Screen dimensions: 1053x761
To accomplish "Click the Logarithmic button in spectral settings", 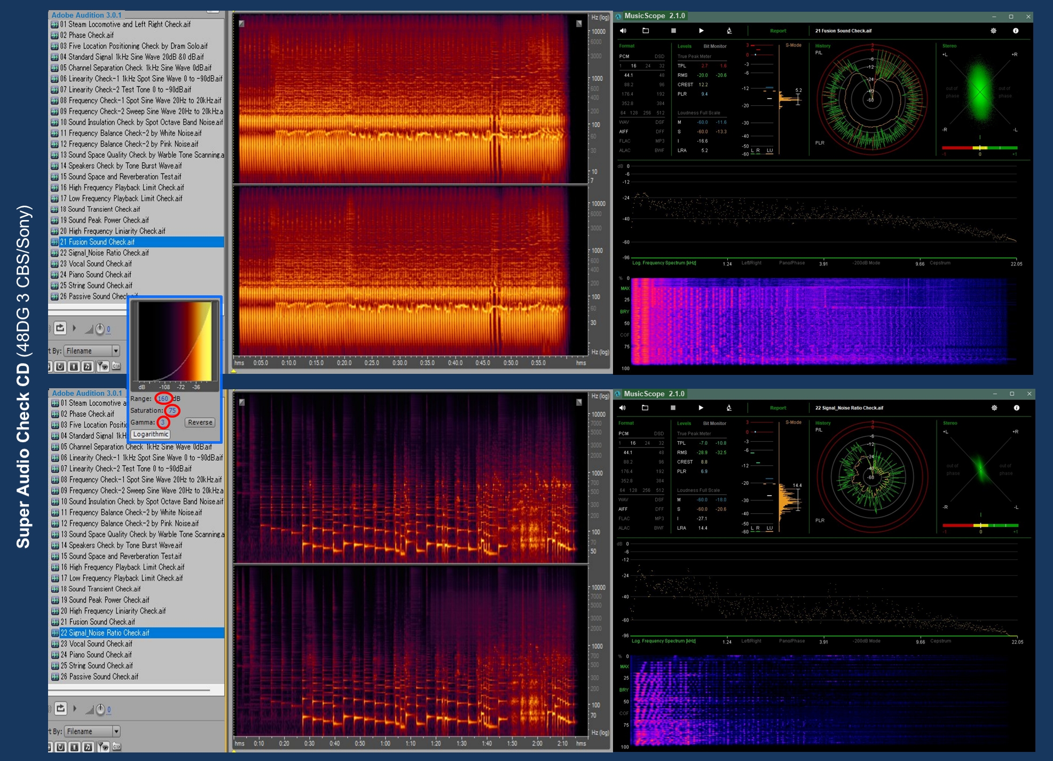I will (151, 435).
